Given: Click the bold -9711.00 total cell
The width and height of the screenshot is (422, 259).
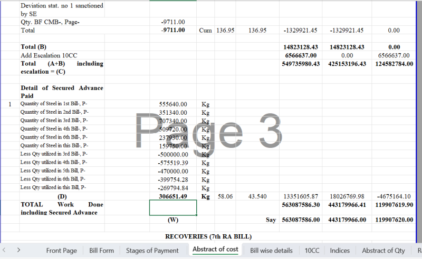Looking at the screenshot, I should (x=173, y=31).
